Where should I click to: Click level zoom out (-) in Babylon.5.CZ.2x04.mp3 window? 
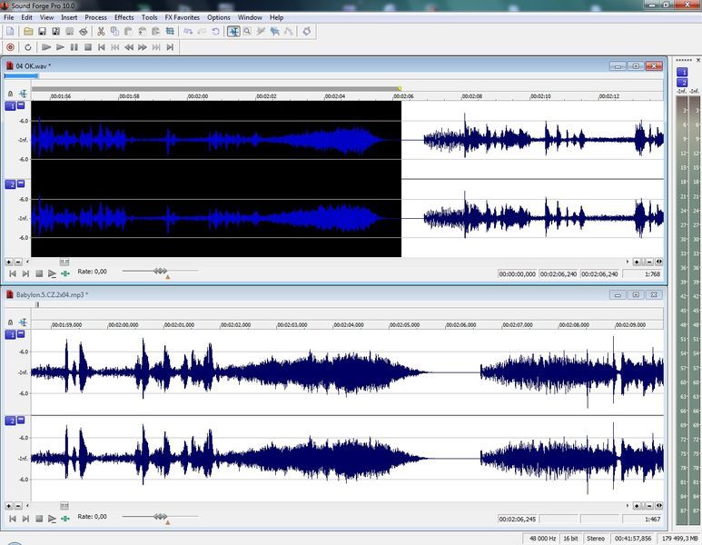[x=18, y=506]
